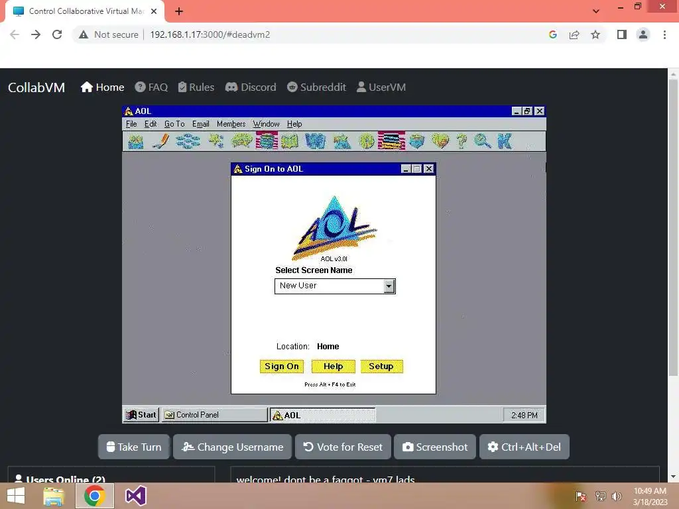679x509 pixels.
Task: Click the blue cube toolbar icon
Action: pos(416,142)
